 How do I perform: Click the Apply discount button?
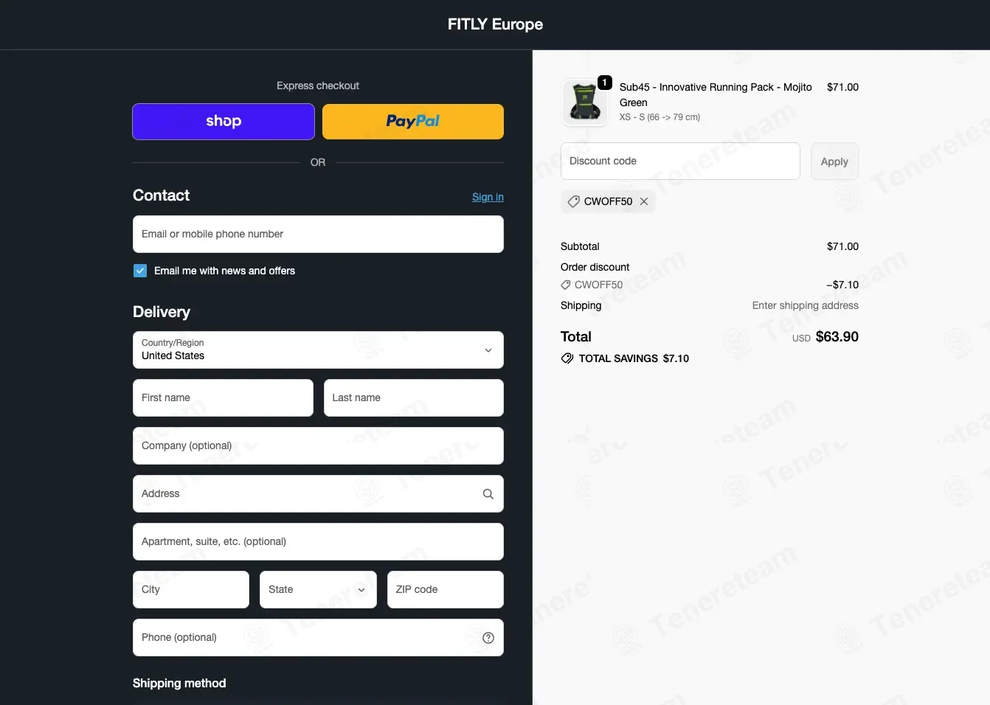pos(834,161)
